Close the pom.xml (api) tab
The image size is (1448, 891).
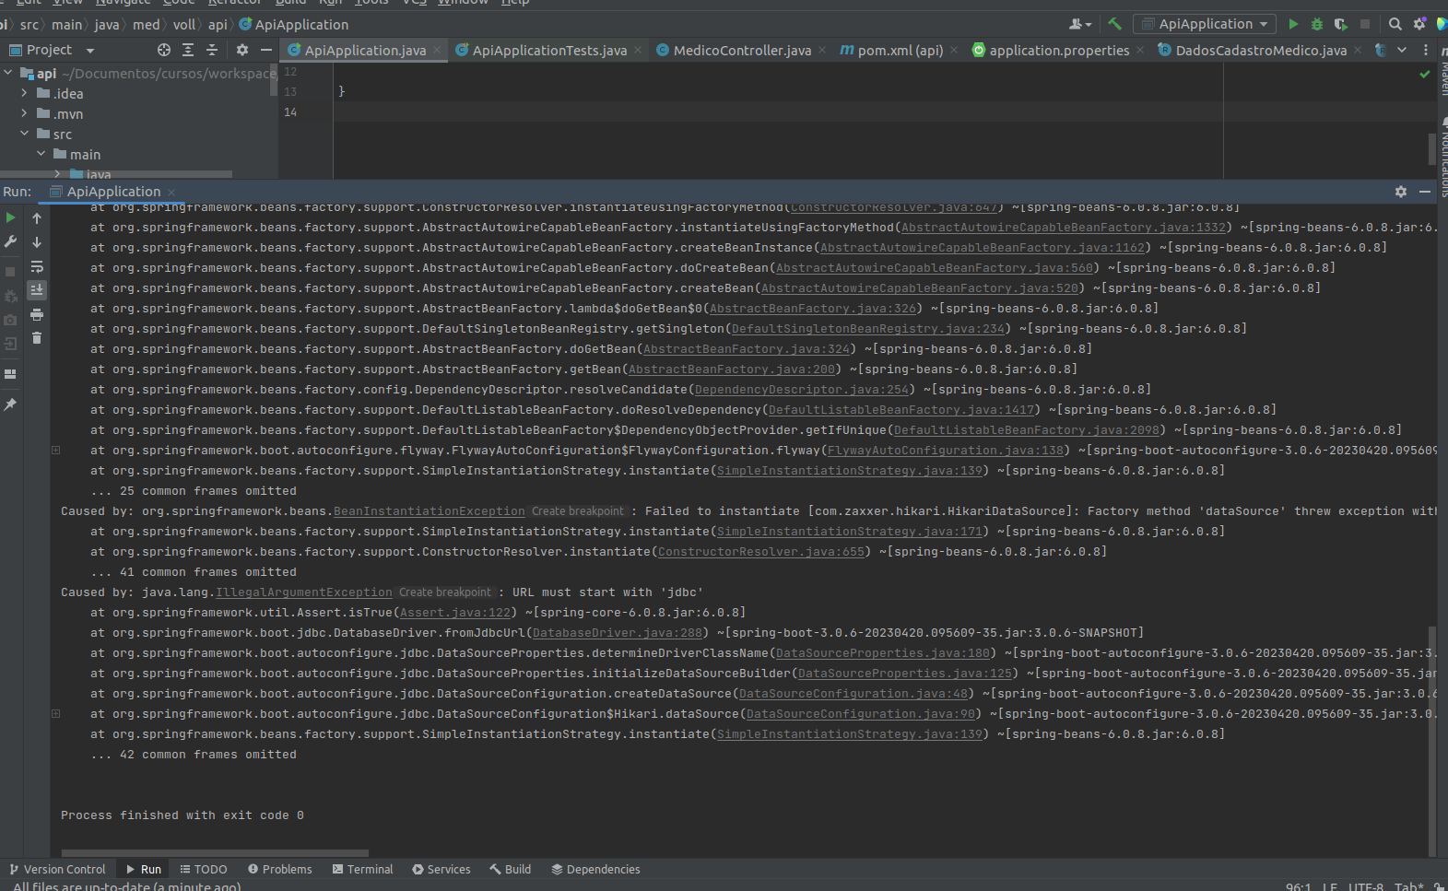point(954,50)
